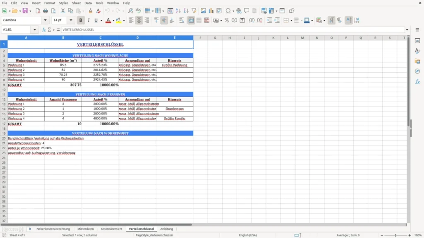Toggle Italic formatting
Image resolution: width=424 pixels, height=238 pixels.
pos(89,20)
